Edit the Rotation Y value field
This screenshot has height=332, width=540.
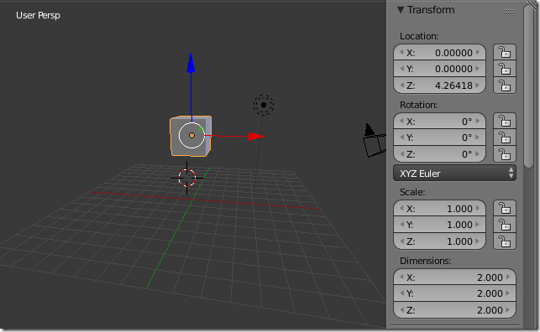tap(439, 137)
